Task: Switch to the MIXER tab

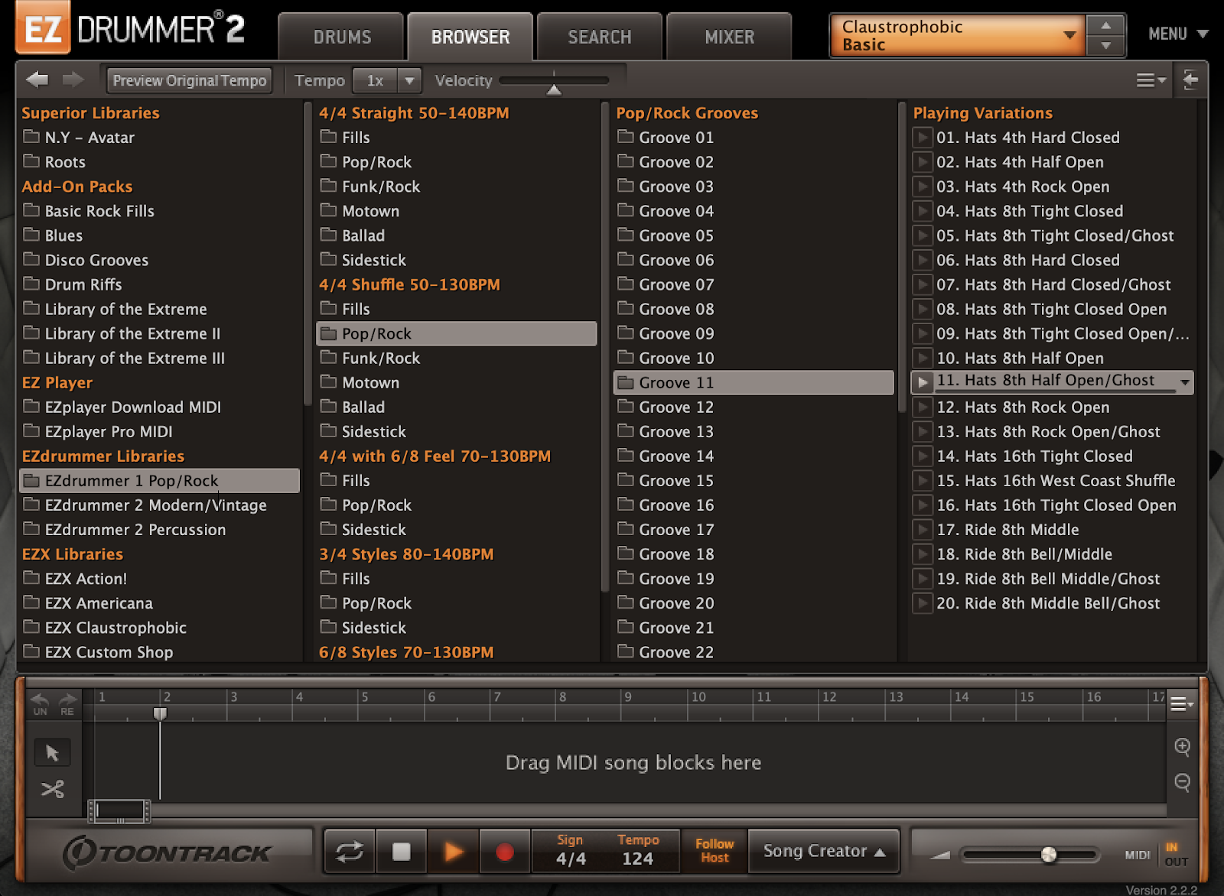Action: click(729, 37)
